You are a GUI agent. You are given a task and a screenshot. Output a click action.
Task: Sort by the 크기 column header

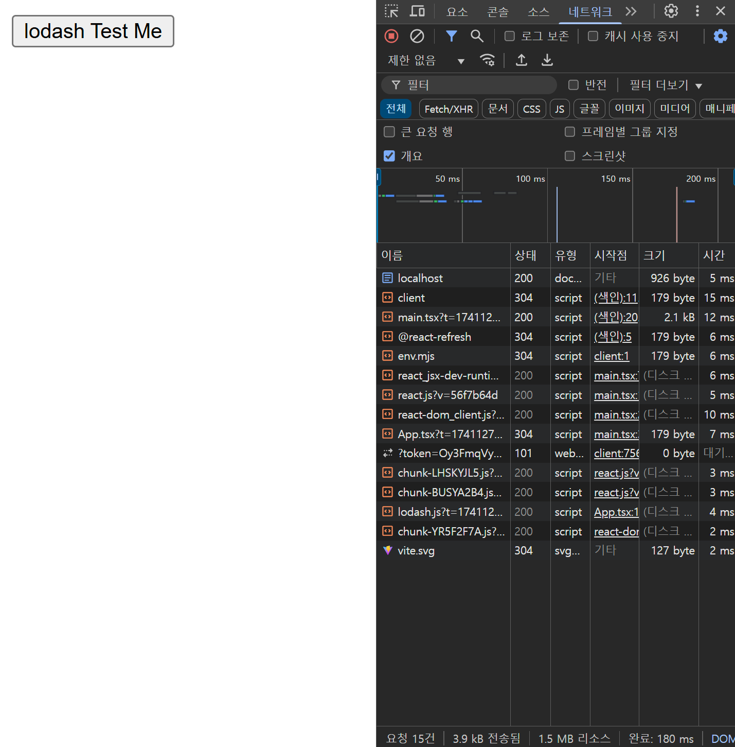(x=668, y=255)
